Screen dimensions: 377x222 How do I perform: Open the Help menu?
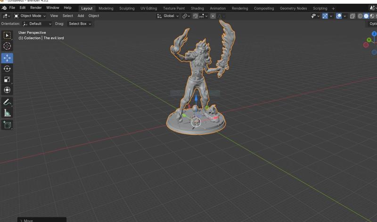point(67,8)
